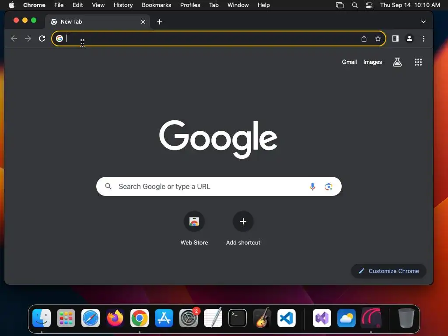Click the Customize Chrome button

388,271
